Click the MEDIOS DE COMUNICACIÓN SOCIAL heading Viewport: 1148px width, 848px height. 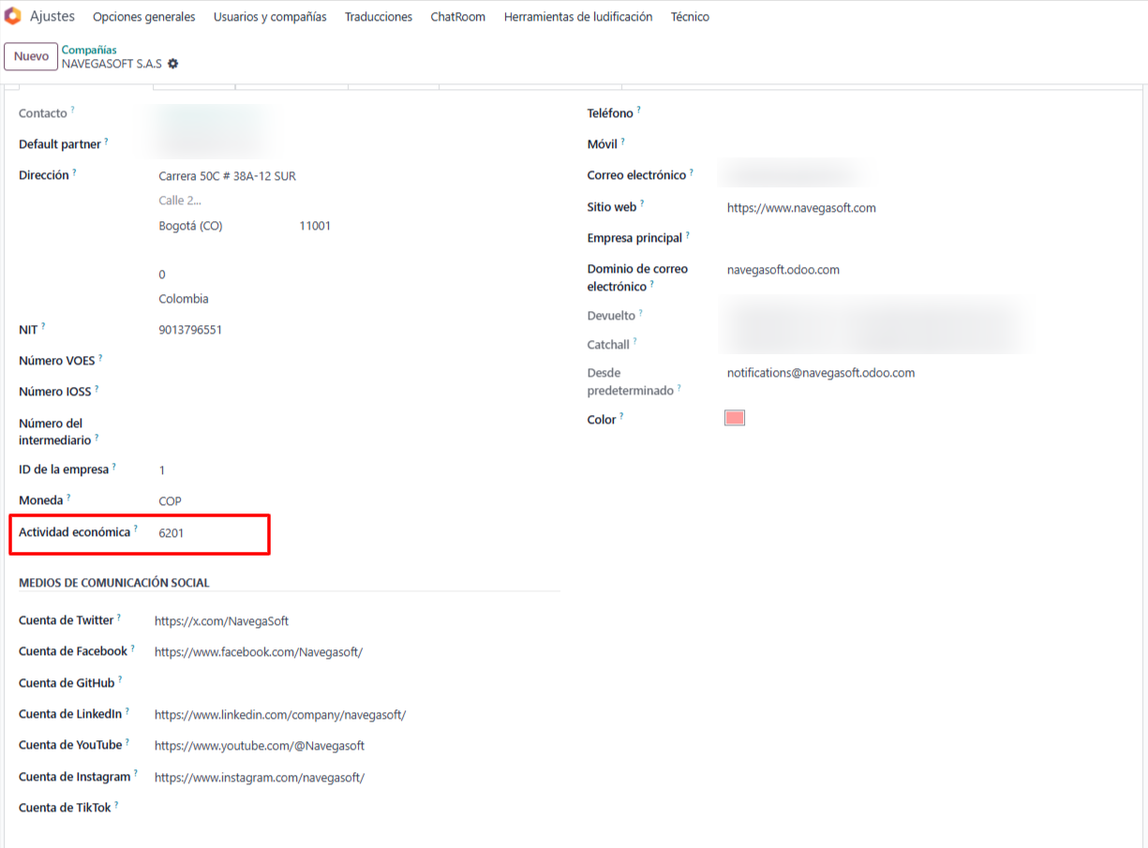pyautogui.click(x=114, y=583)
